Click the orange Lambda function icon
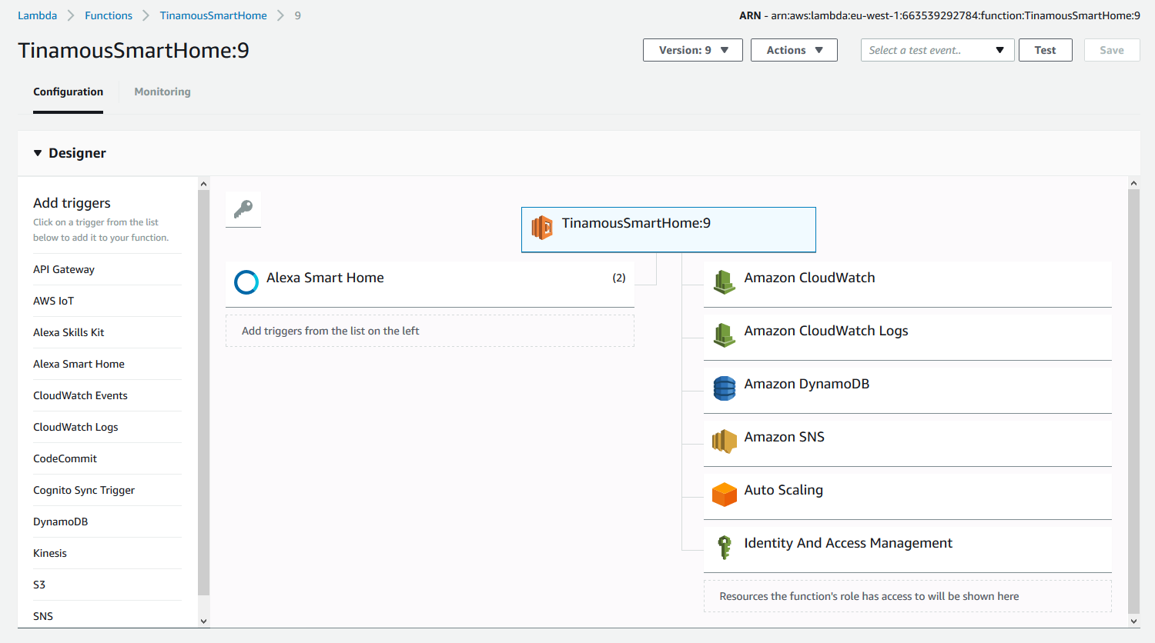Screen dimensions: 1155x643 tap(542, 228)
